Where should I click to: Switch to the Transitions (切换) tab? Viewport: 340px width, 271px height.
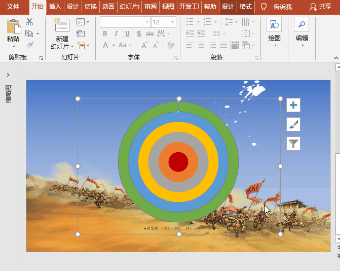point(90,7)
